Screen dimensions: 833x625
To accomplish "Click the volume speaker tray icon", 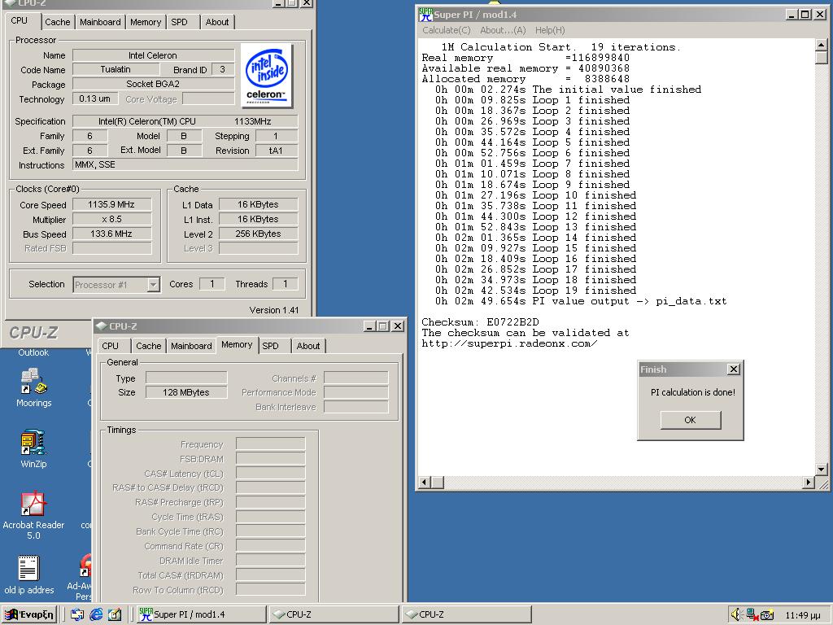I will tap(736, 615).
